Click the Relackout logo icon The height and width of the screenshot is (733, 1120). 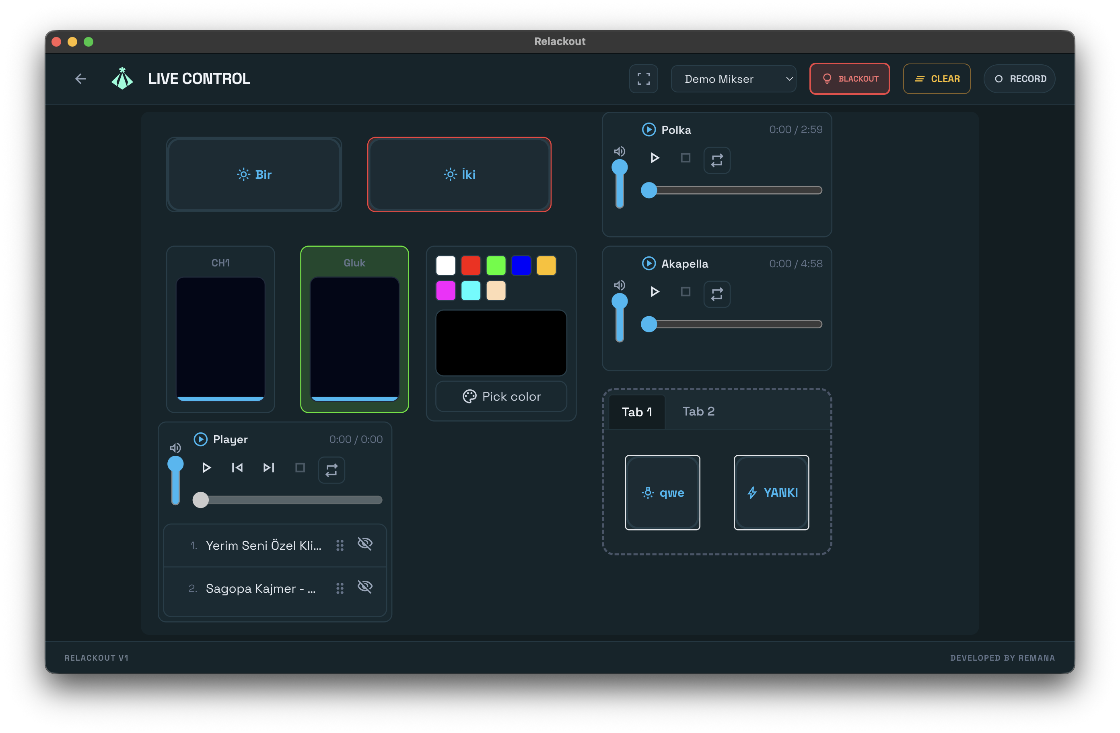coord(122,78)
